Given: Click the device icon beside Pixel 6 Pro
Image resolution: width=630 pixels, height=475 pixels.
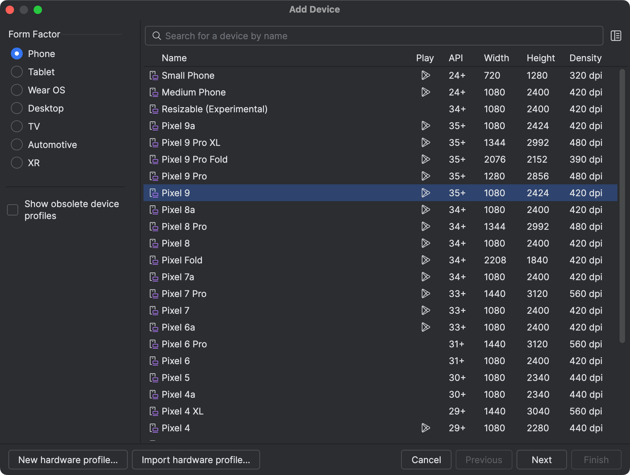Looking at the screenshot, I should [154, 344].
